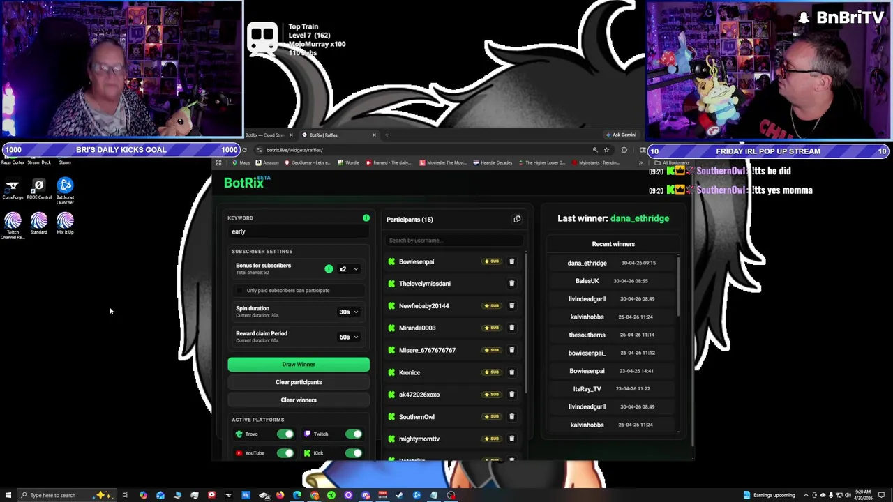Click the browser address bar URL

[x=294, y=150]
